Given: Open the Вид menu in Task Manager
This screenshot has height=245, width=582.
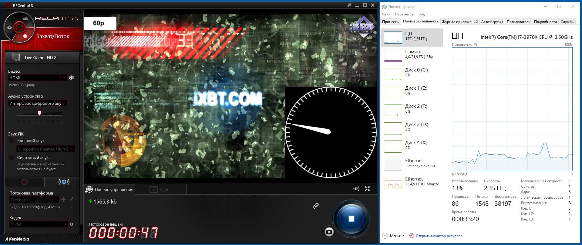Looking at the screenshot, I should click(x=422, y=14).
